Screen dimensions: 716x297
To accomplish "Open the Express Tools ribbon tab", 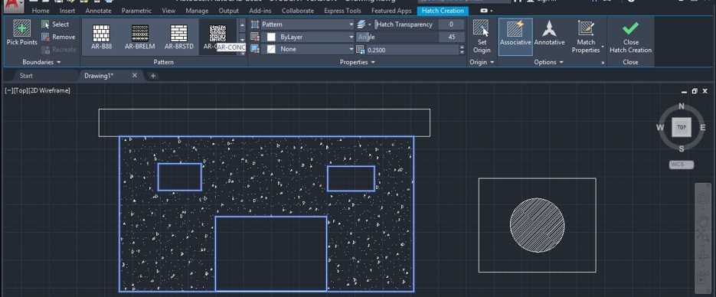I will (x=342, y=11).
